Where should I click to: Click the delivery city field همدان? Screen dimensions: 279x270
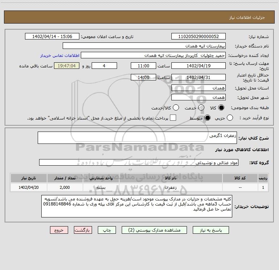(199, 97)
